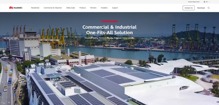Open the Residential menu
Viewport: 219px width, 105px height.
[35, 8]
